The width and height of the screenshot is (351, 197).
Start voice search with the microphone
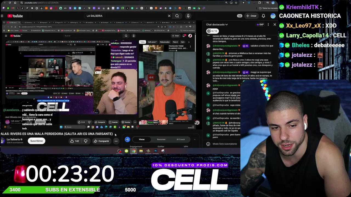click(188, 16)
